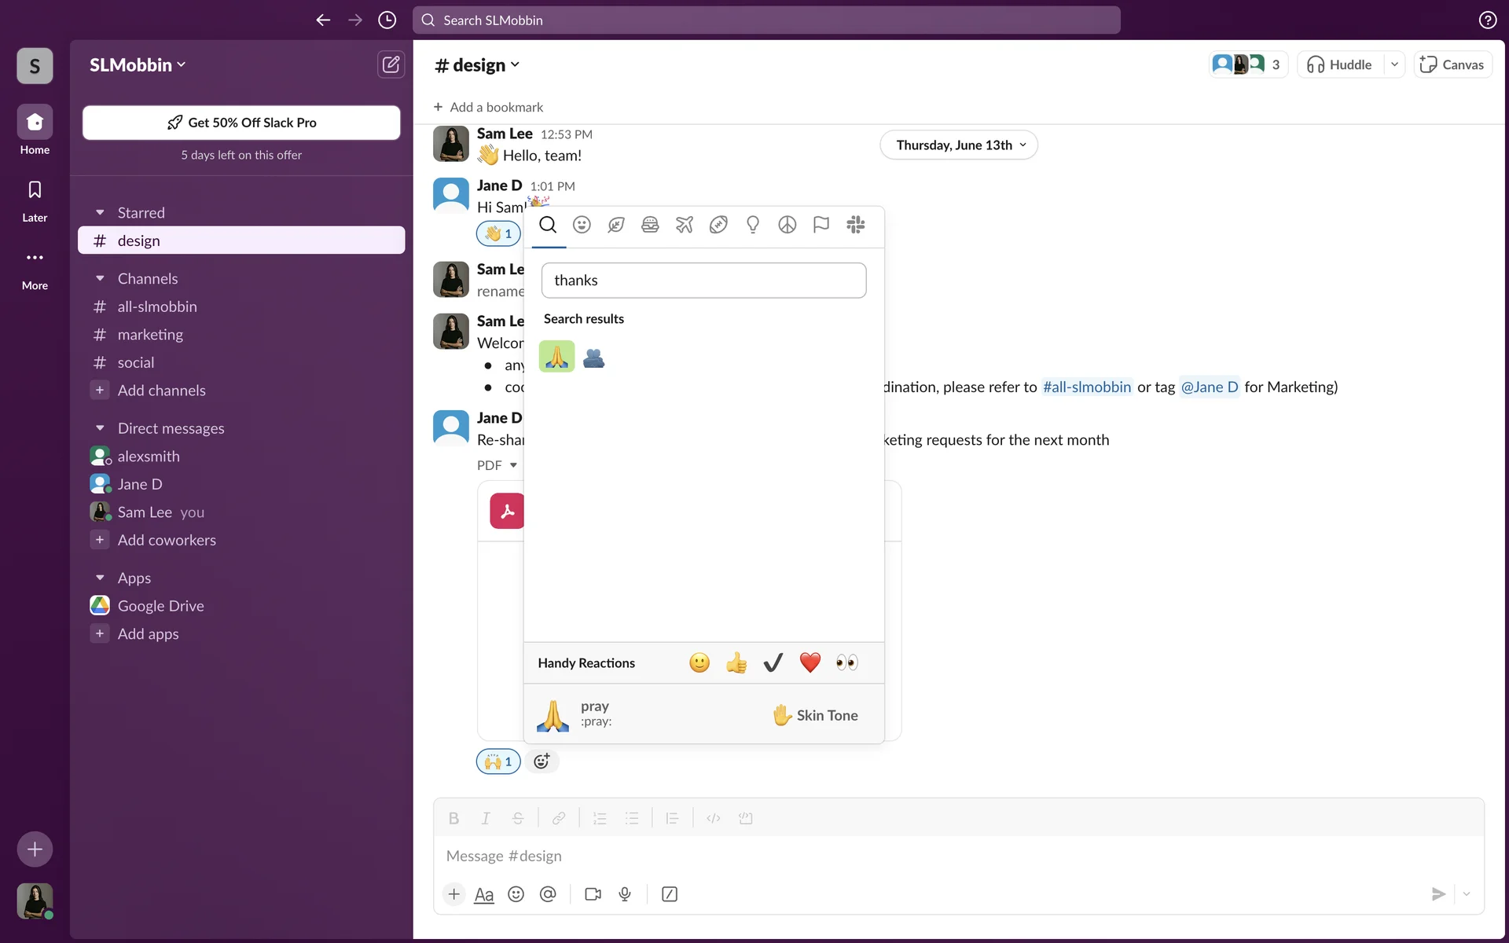Open the history clock icon
This screenshot has height=943, width=1509.
coord(387,20)
